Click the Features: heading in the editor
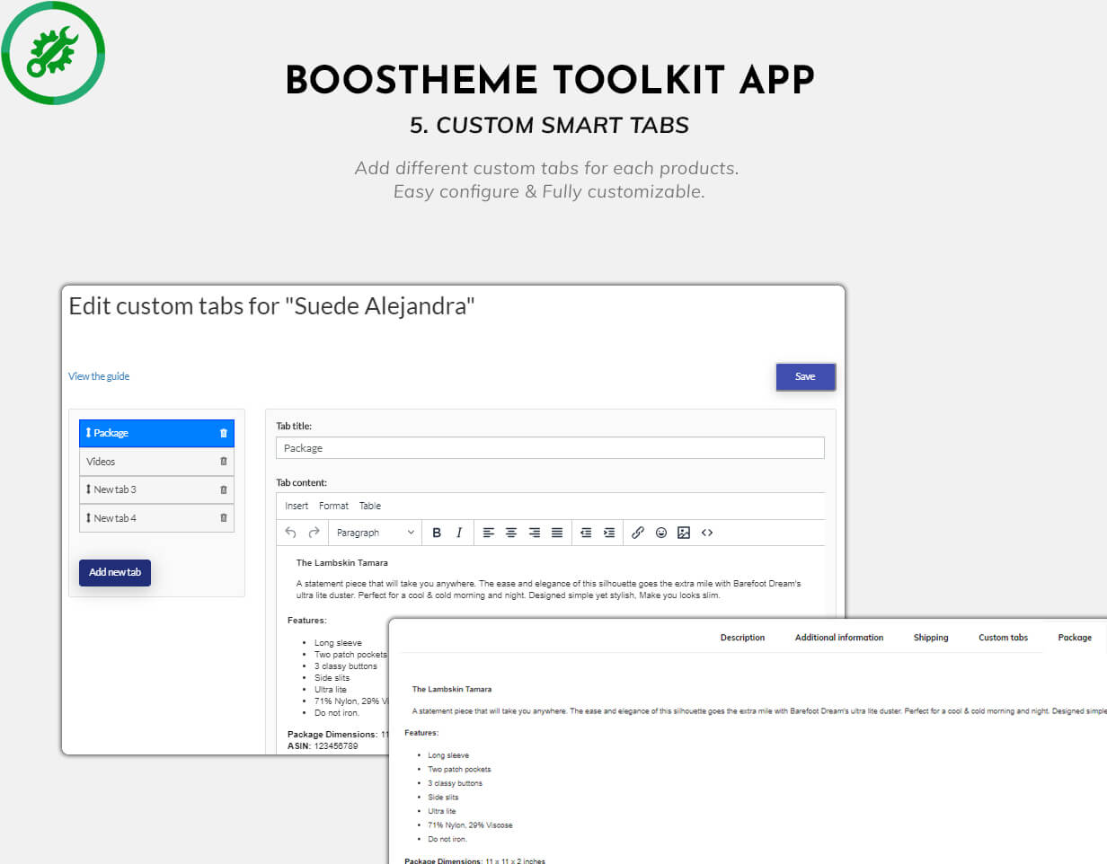This screenshot has width=1107, height=864. tap(307, 621)
